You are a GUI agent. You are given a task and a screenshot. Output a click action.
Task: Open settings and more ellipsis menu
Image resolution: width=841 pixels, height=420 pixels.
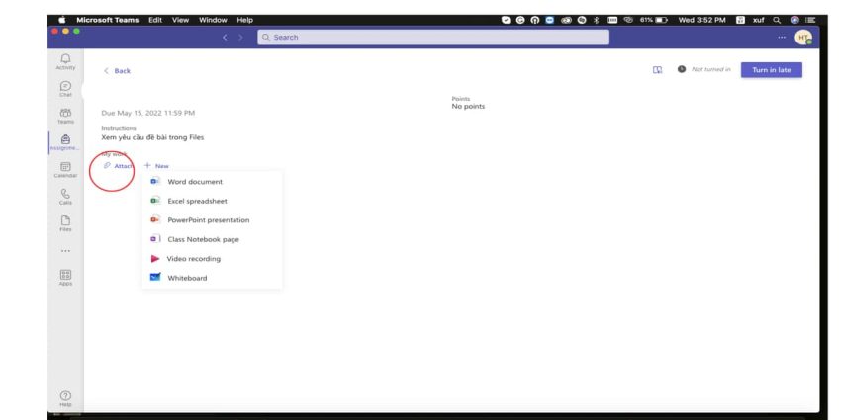782,37
